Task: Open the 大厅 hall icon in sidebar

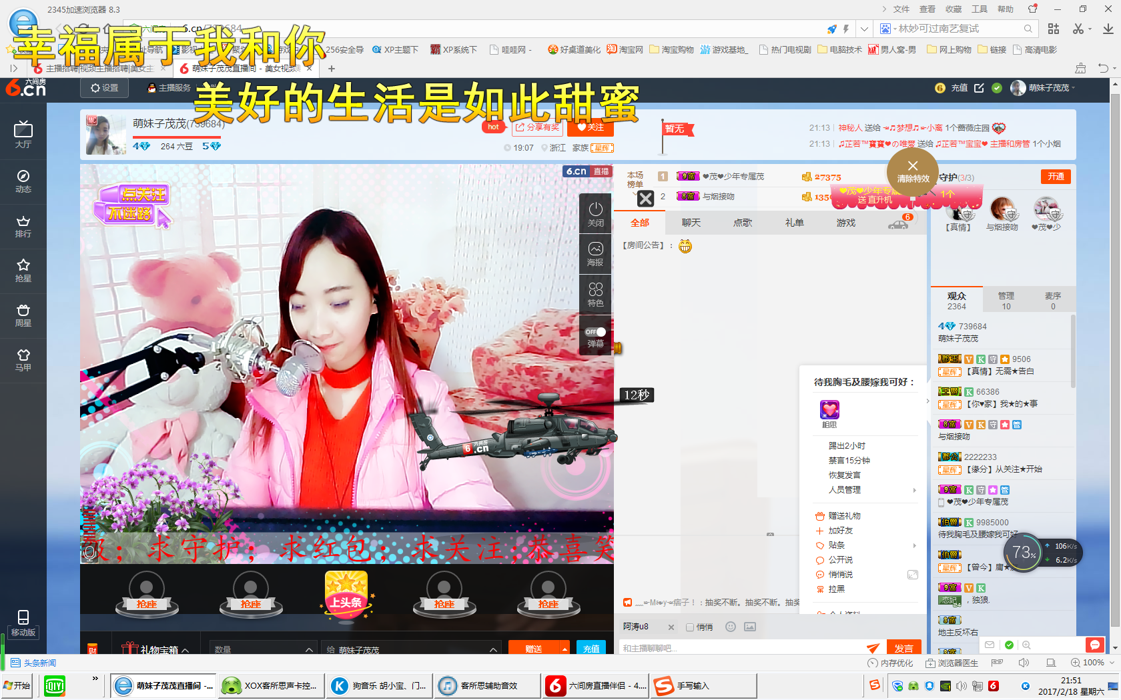Action: [x=23, y=135]
